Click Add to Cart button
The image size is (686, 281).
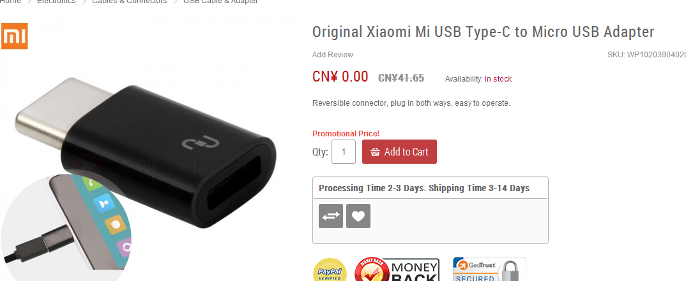[399, 152]
